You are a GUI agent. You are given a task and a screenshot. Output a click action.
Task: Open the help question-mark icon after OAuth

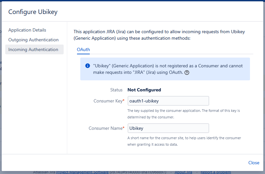(187, 73)
